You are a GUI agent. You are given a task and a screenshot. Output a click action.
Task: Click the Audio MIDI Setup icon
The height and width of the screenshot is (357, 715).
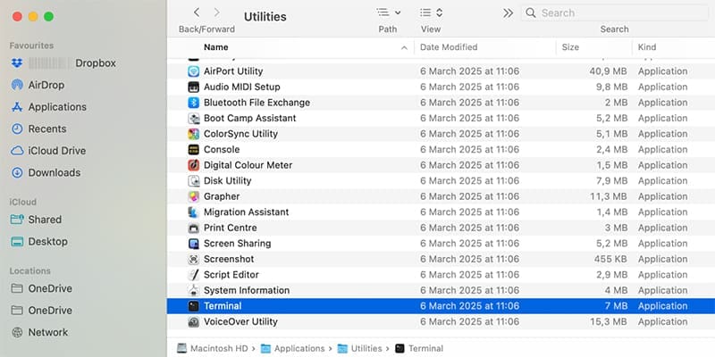(x=194, y=87)
